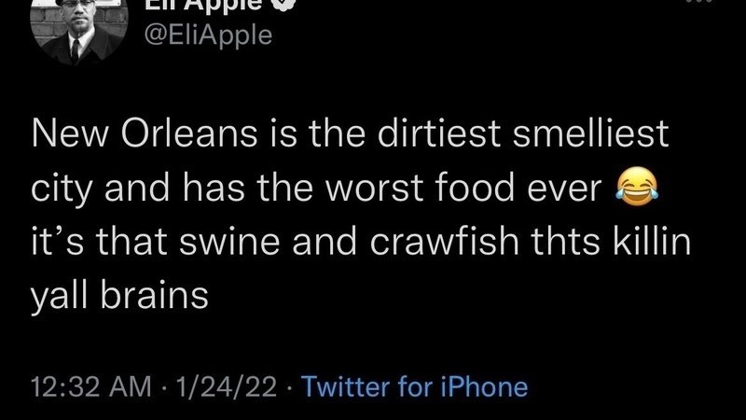Tap the "yall brains" text line
This screenshot has width=746, height=420.
click(x=118, y=298)
